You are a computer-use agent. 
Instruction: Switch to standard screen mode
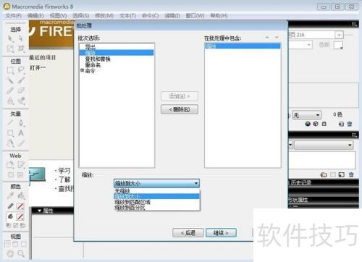(8, 244)
